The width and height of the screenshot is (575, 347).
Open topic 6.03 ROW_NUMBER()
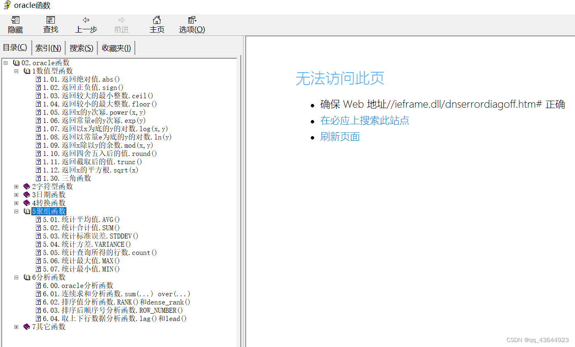pos(113,310)
